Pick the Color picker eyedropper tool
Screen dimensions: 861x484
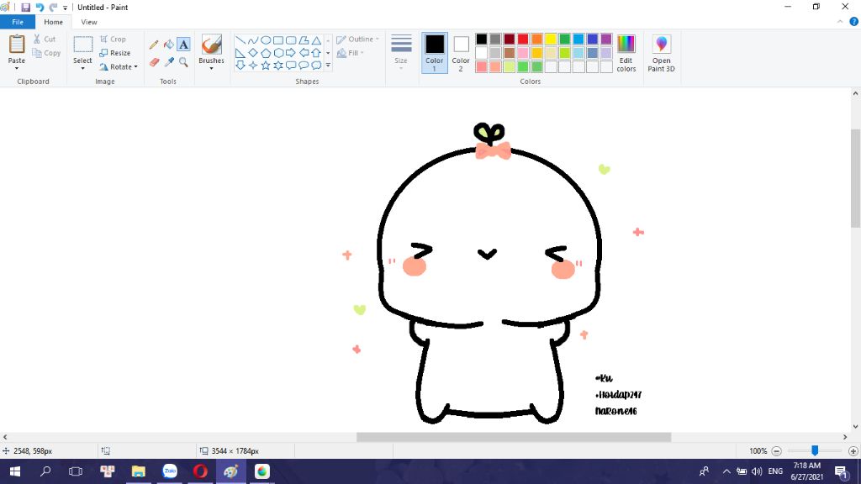(168, 62)
